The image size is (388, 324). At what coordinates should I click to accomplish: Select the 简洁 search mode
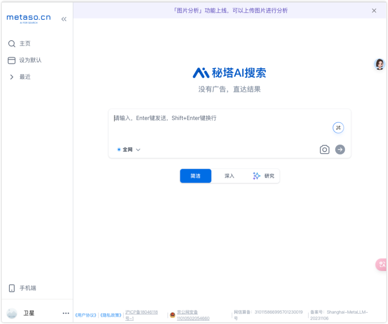(195, 176)
